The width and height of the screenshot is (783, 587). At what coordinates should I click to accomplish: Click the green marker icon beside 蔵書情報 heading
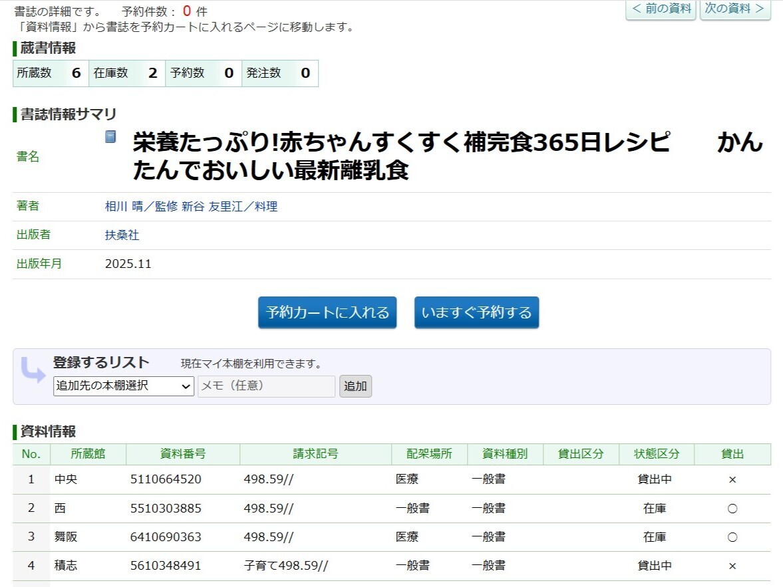coord(15,47)
